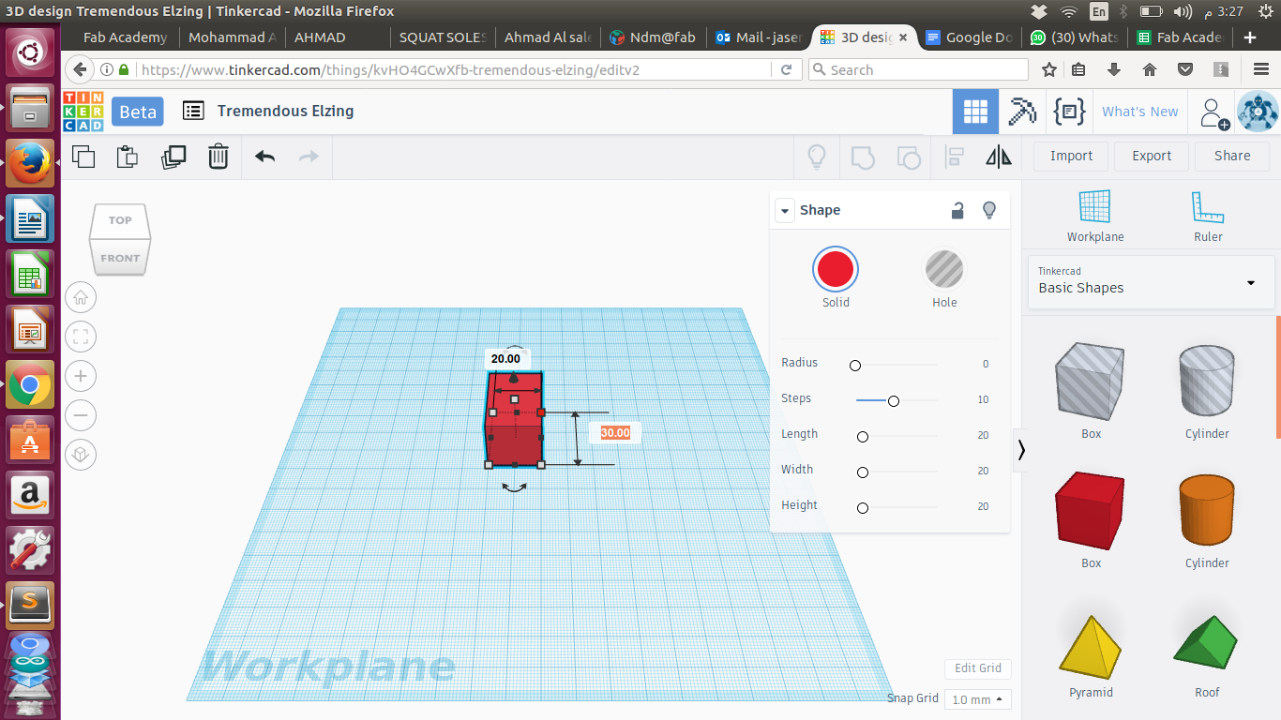1281x720 pixels.
Task: Click the Tinkercad logo
Action: click(83, 112)
